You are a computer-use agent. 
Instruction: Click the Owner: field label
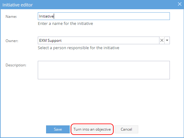click(x=12, y=41)
